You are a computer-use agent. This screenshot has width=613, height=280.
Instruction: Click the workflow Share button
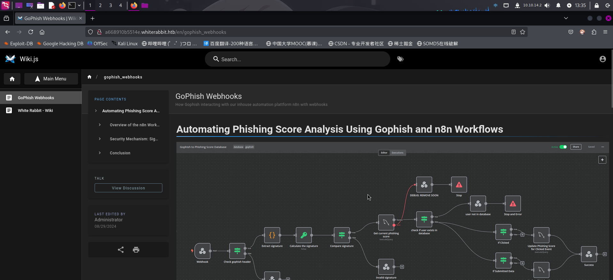(576, 147)
